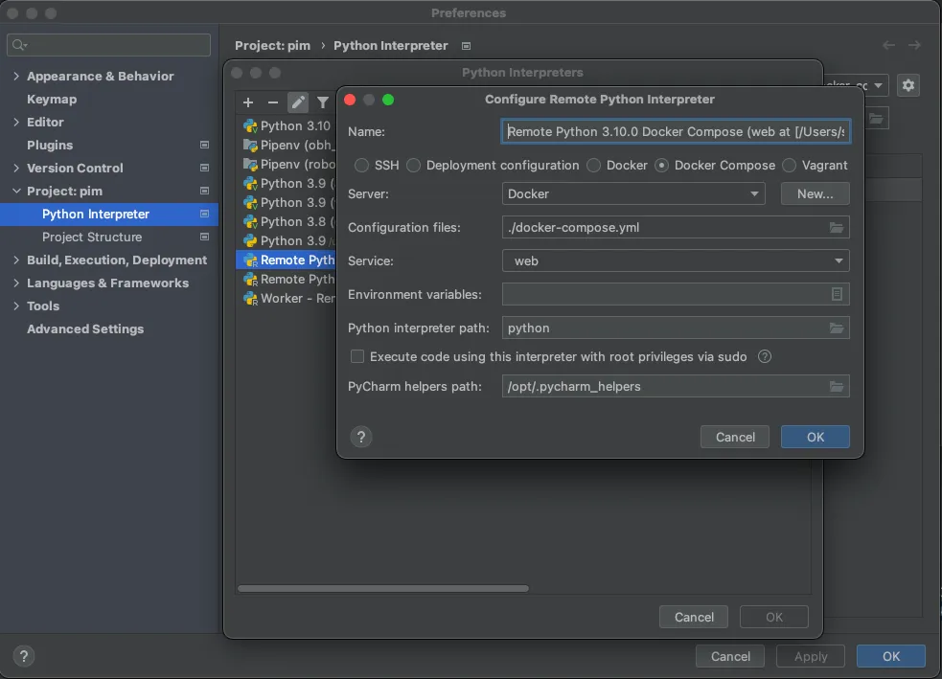Click the icon next to Python Interpreter breadcrumb

466,46
